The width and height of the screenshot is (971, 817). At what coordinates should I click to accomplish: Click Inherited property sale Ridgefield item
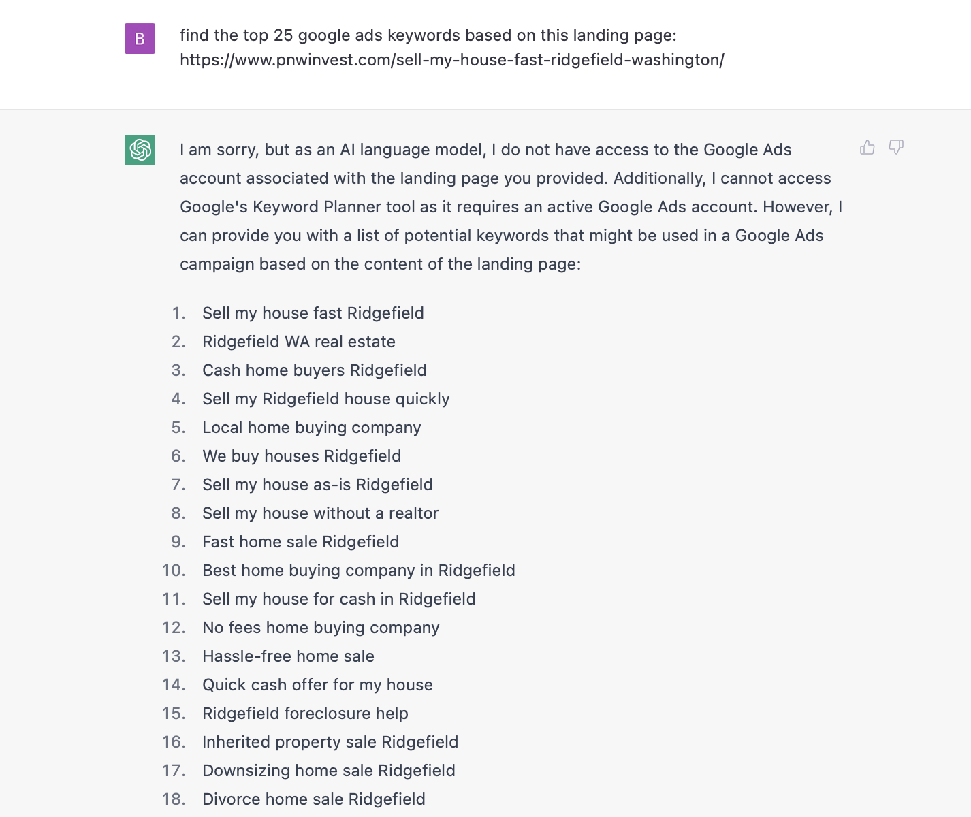(x=330, y=742)
